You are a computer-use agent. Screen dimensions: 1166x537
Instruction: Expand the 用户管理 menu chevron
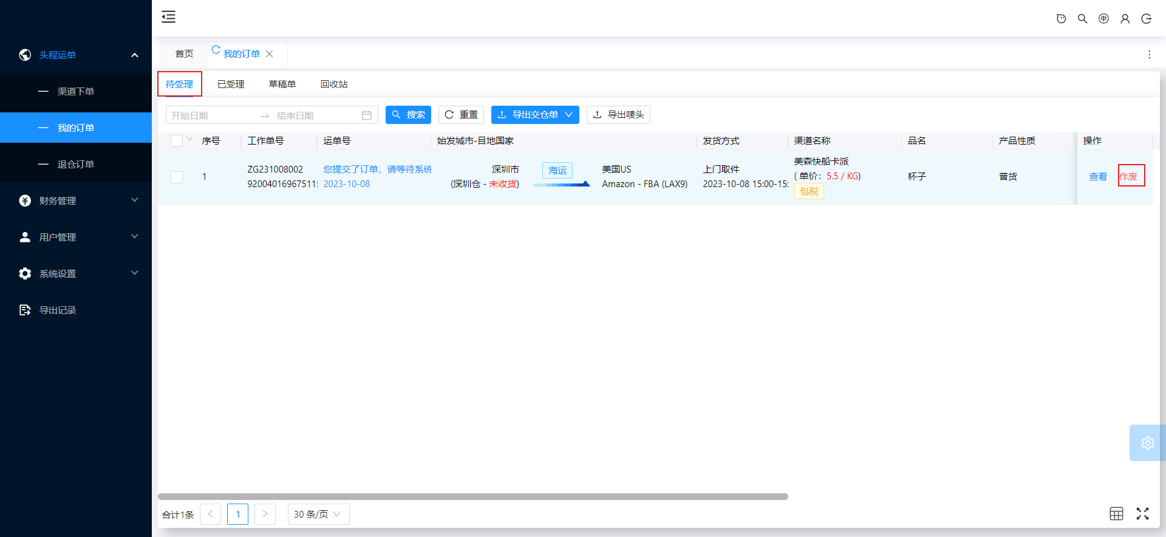tap(135, 236)
